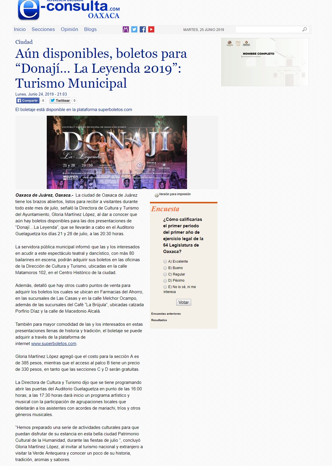
Task: Click the printer icon for print version
Action: point(156,195)
